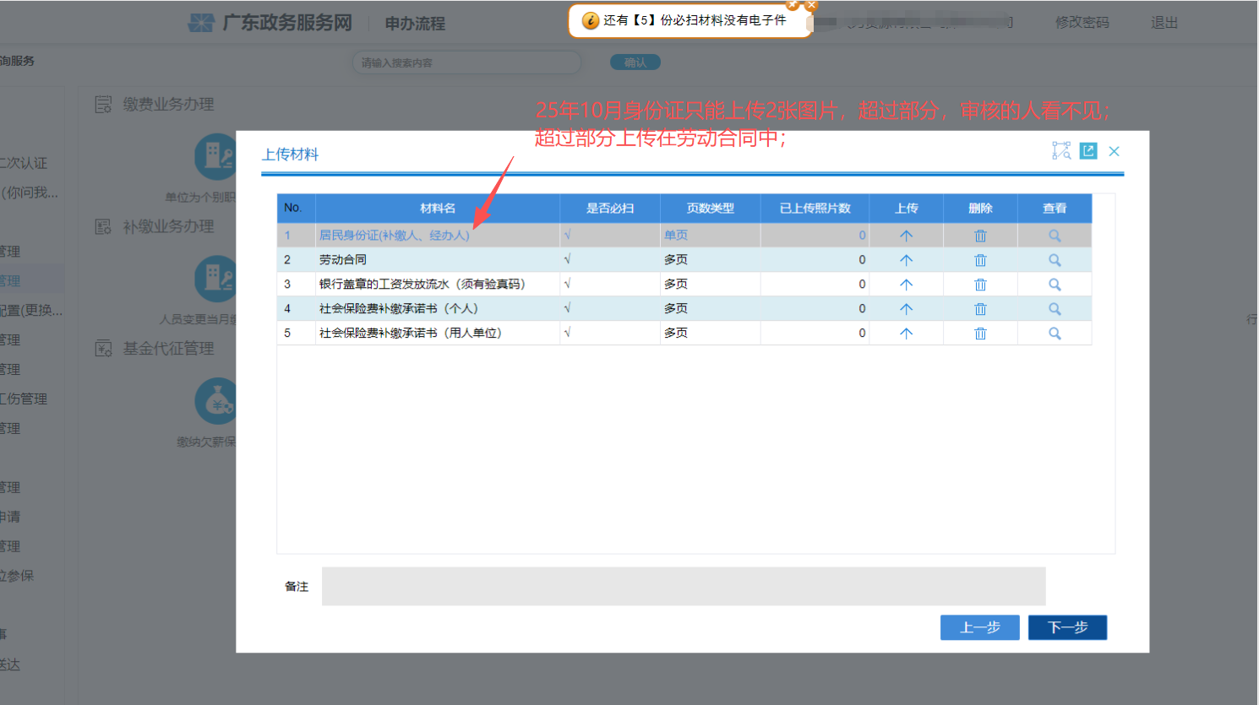
Task: Click the info icon in notification
Action: [x=591, y=20]
